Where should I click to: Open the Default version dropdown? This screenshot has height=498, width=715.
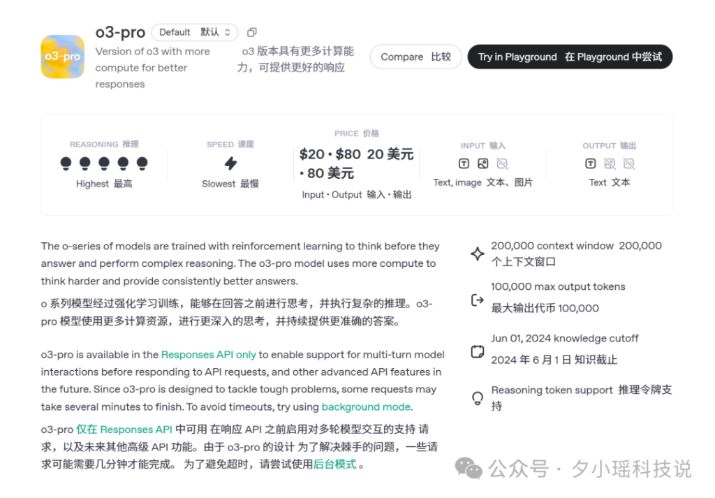pyautogui.click(x=194, y=32)
